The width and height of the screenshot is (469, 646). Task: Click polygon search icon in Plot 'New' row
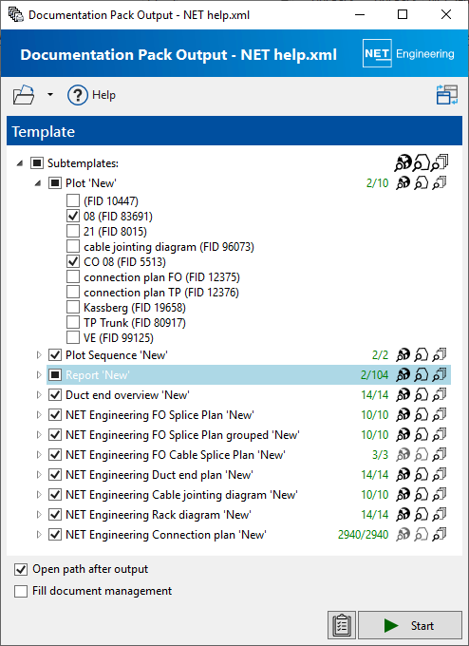(x=421, y=183)
